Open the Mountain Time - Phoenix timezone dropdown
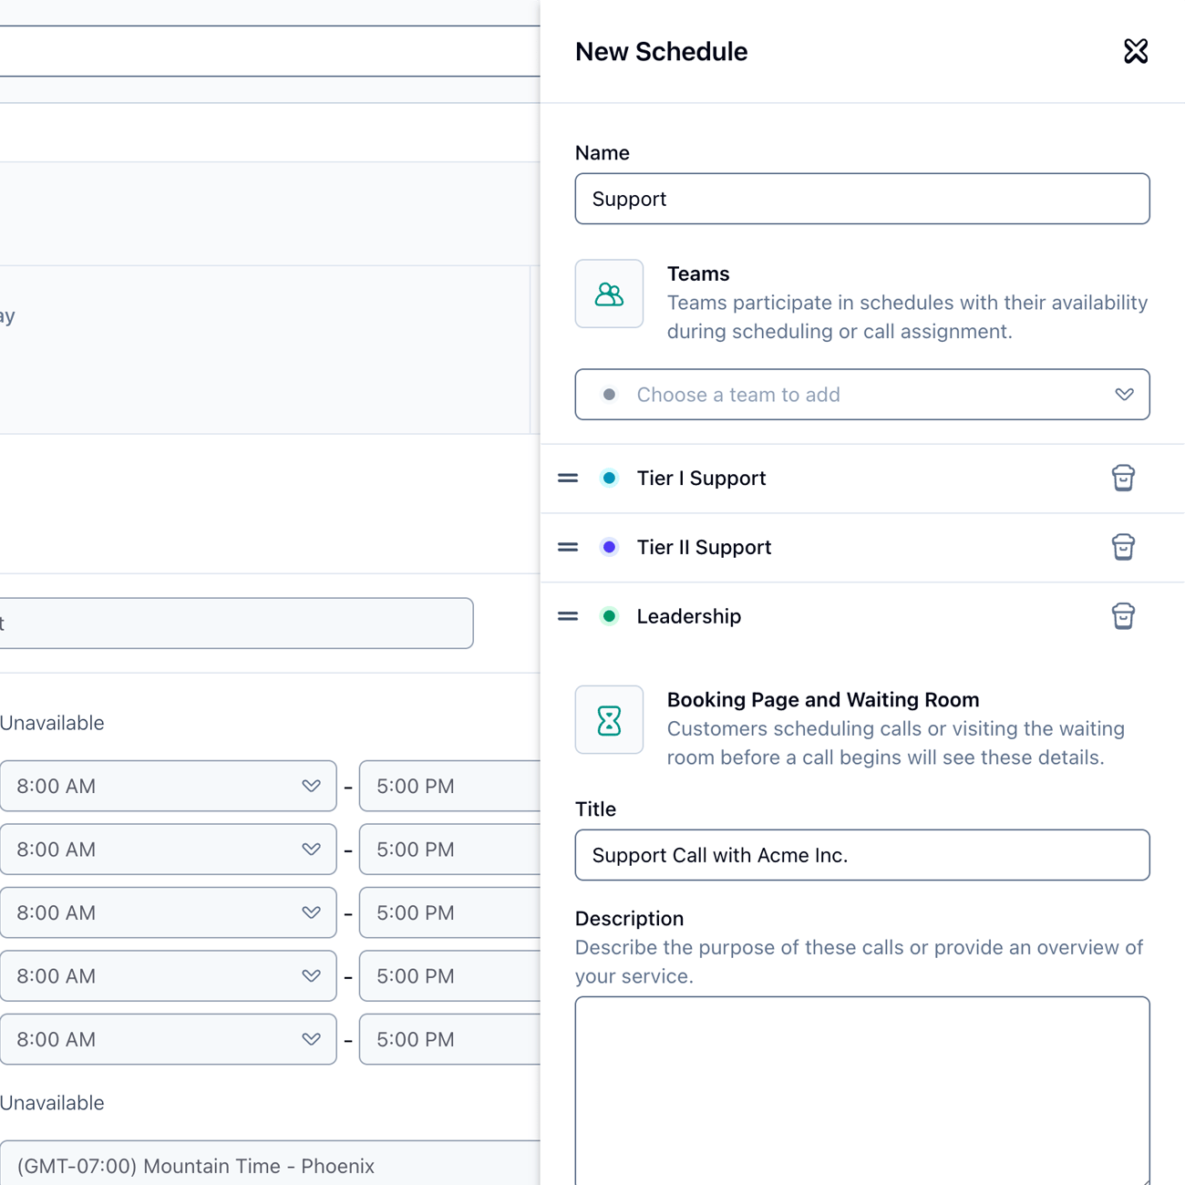This screenshot has width=1185, height=1185. pos(270,1163)
